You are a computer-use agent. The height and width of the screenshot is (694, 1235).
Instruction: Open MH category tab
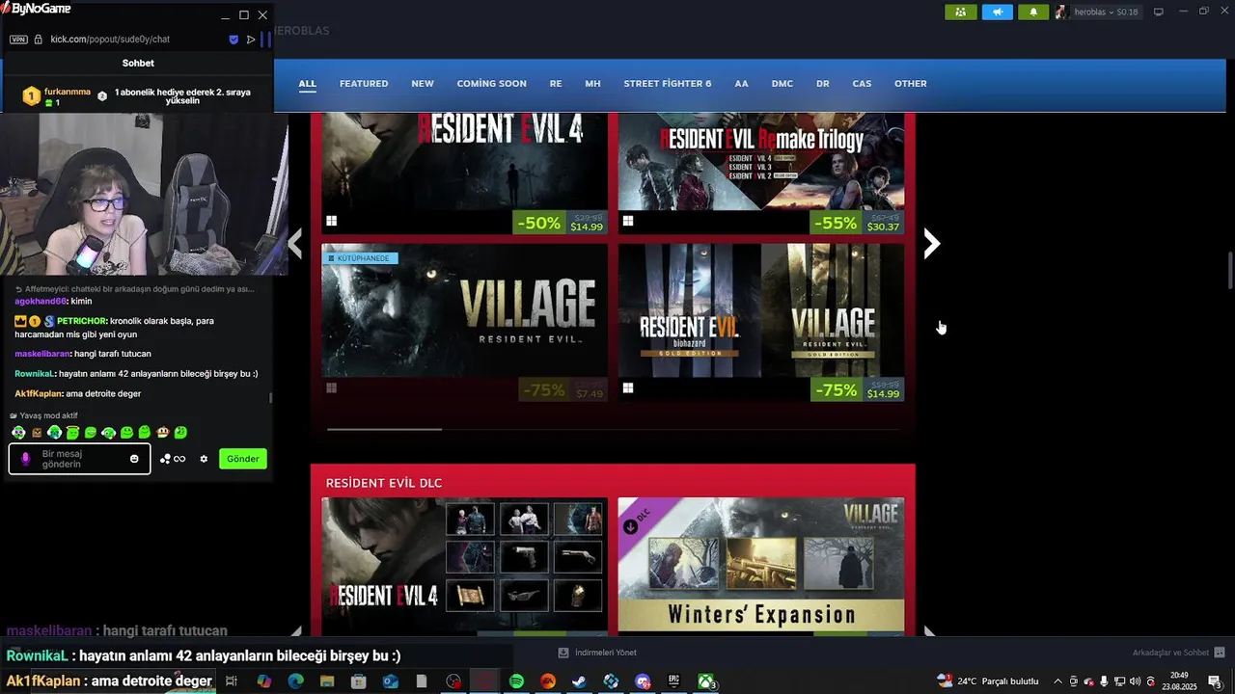click(x=592, y=84)
